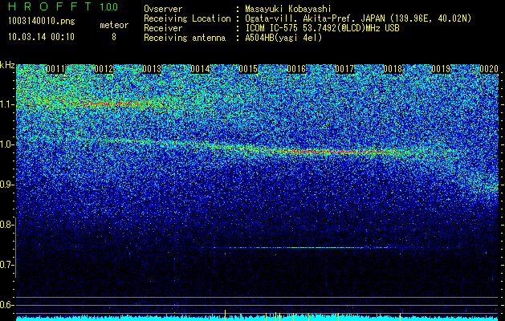Click the 0.7 frequency axis label
The image size is (505, 321).
(6, 265)
